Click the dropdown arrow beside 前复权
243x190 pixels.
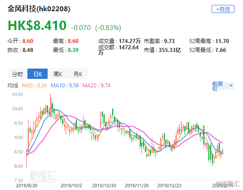pyautogui.click(x=231, y=86)
